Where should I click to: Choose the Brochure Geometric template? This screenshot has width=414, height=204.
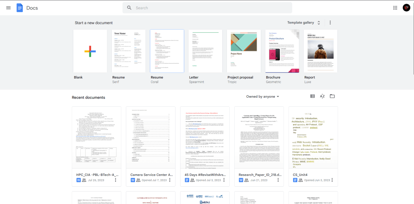pyautogui.click(x=282, y=51)
